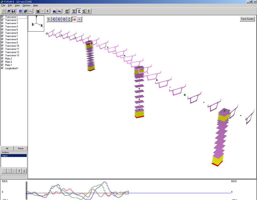Click the teal 3D cube icon
Image resolution: width=257 pixels, height=200 pixels.
[25, 11]
